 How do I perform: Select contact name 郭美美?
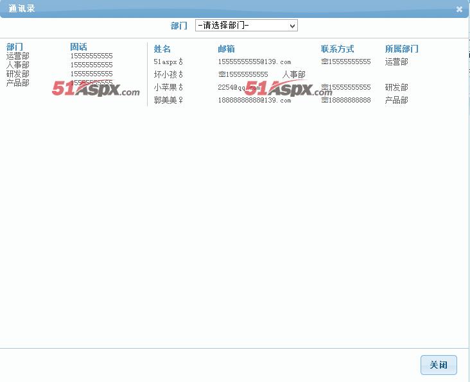point(165,100)
